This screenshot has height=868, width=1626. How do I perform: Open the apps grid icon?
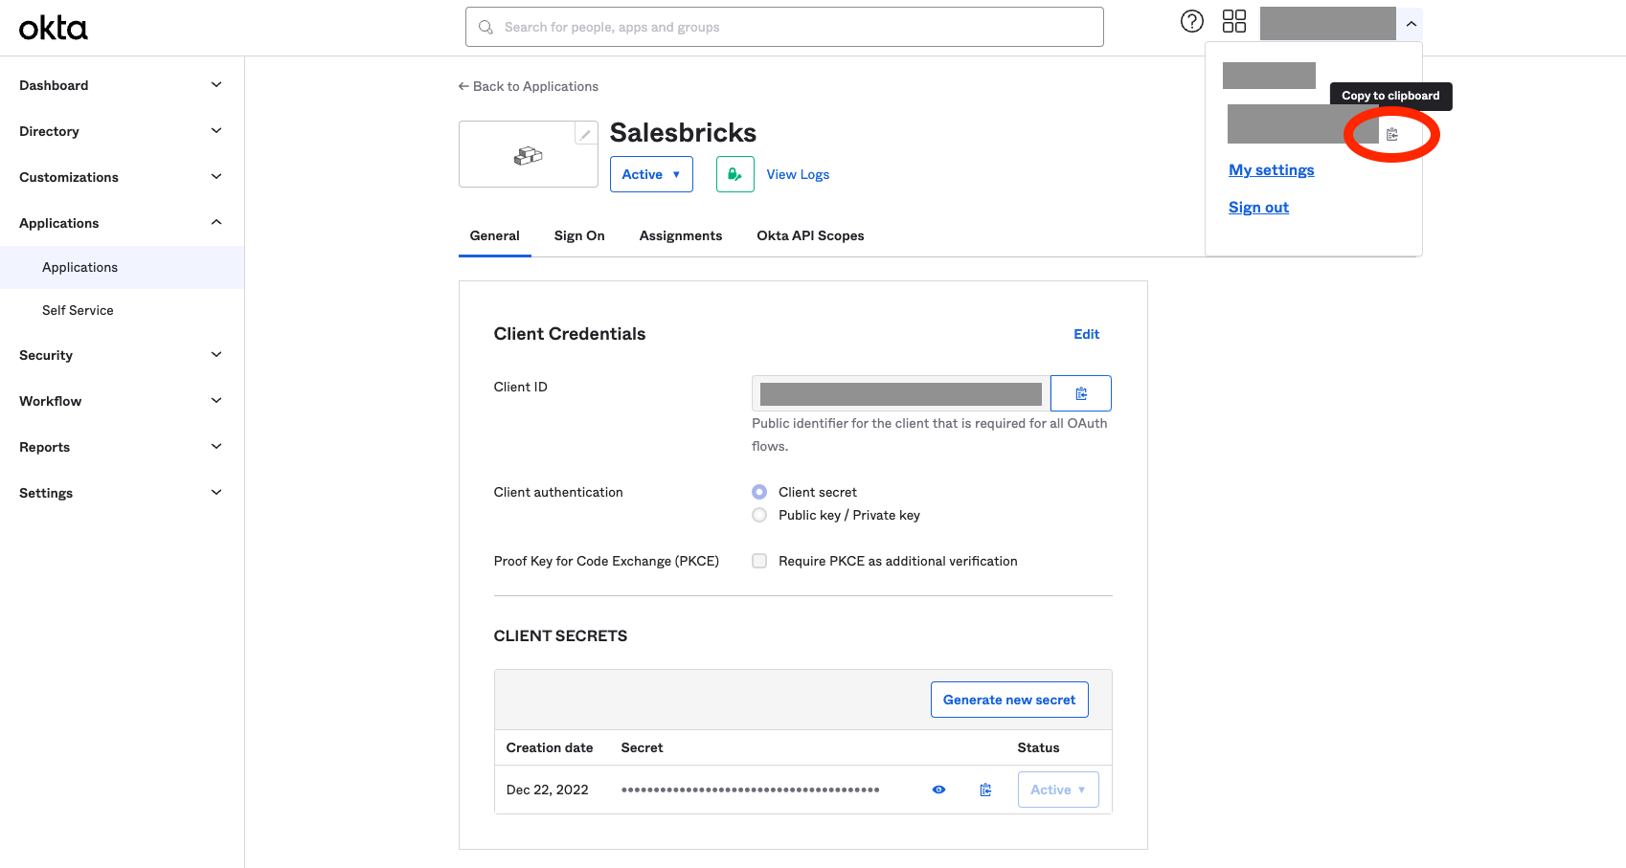pyautogui.click(x=1233, y=21)
